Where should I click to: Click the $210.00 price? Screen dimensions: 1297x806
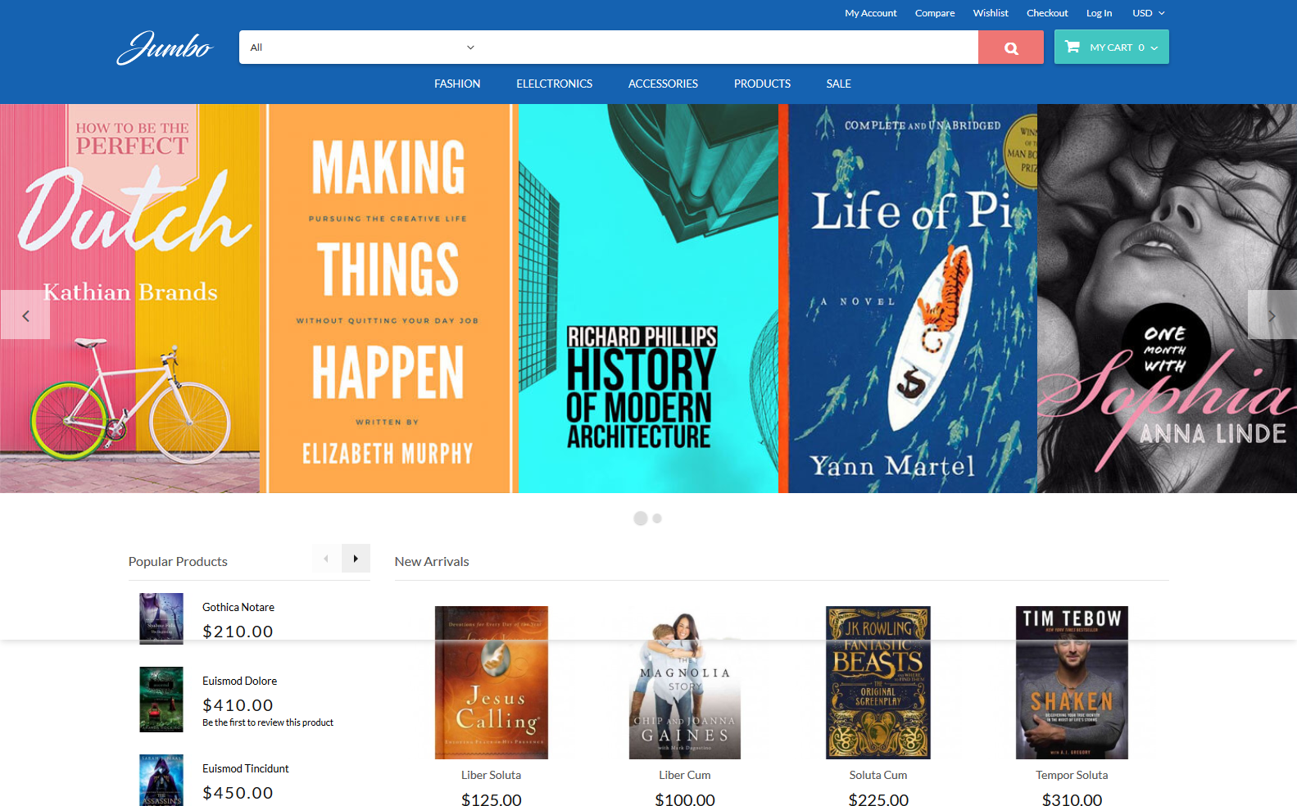[x=238, y=632]
